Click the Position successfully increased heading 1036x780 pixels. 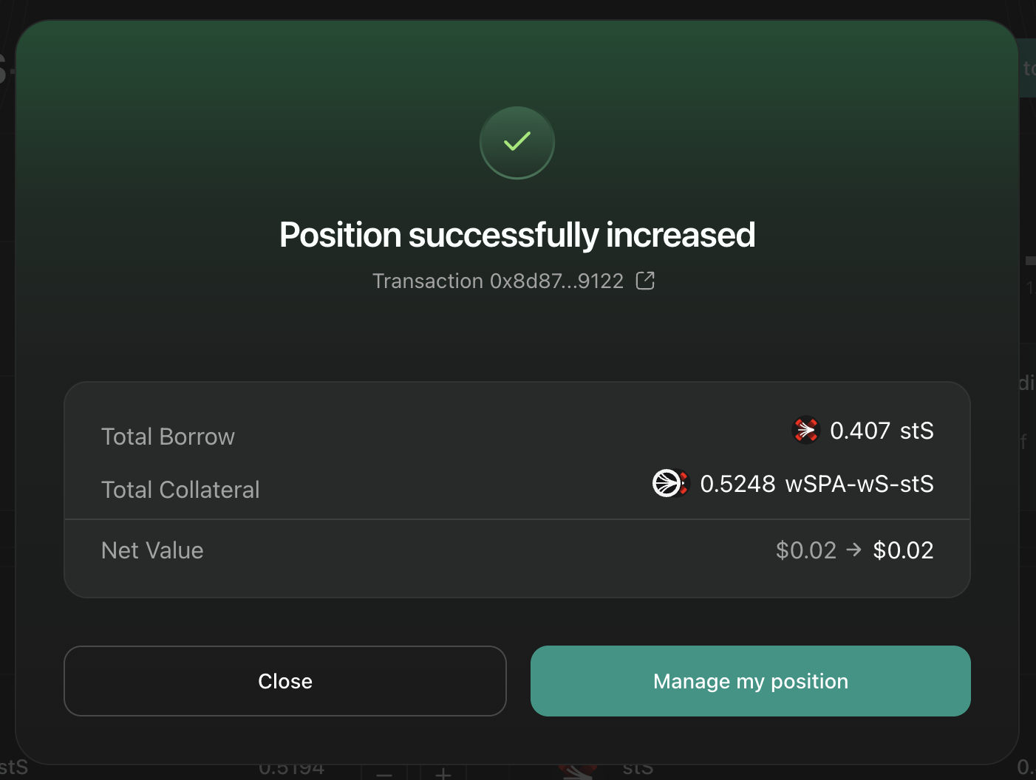pos(517,235)
